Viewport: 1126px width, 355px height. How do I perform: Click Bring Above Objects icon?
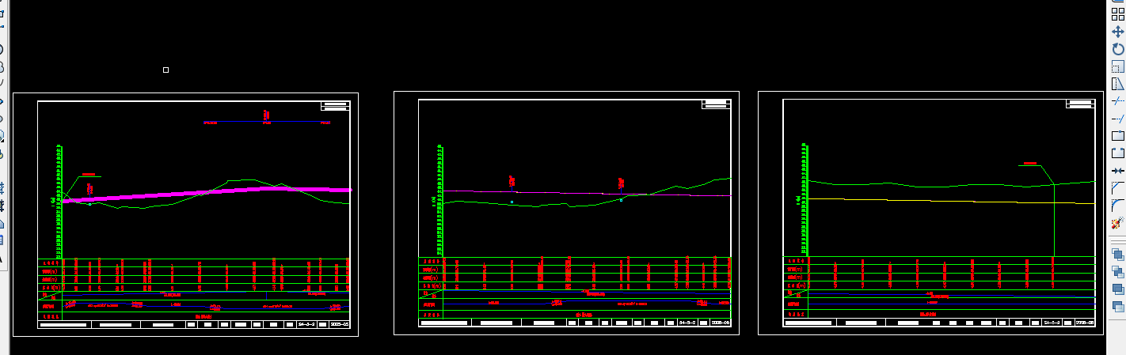[1118, 289]
